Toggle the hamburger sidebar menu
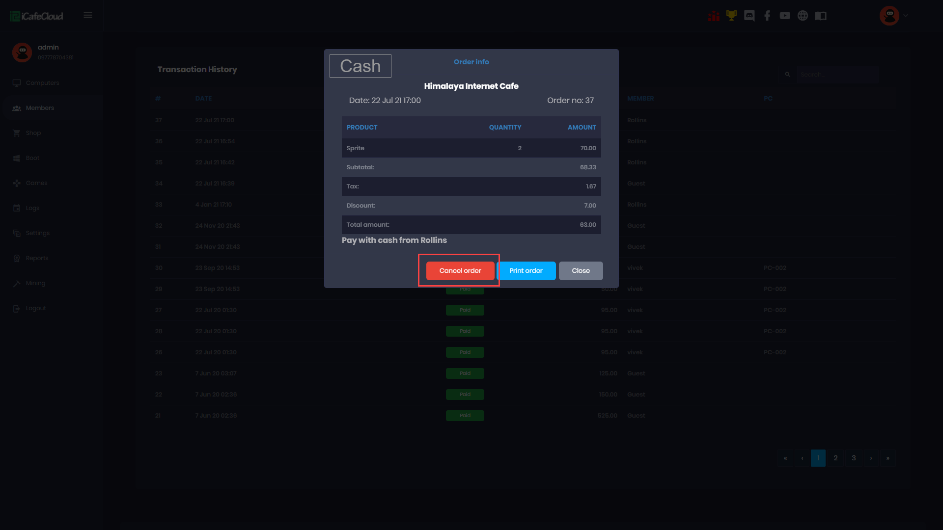The image size is (943, 530). click(88, 15)
